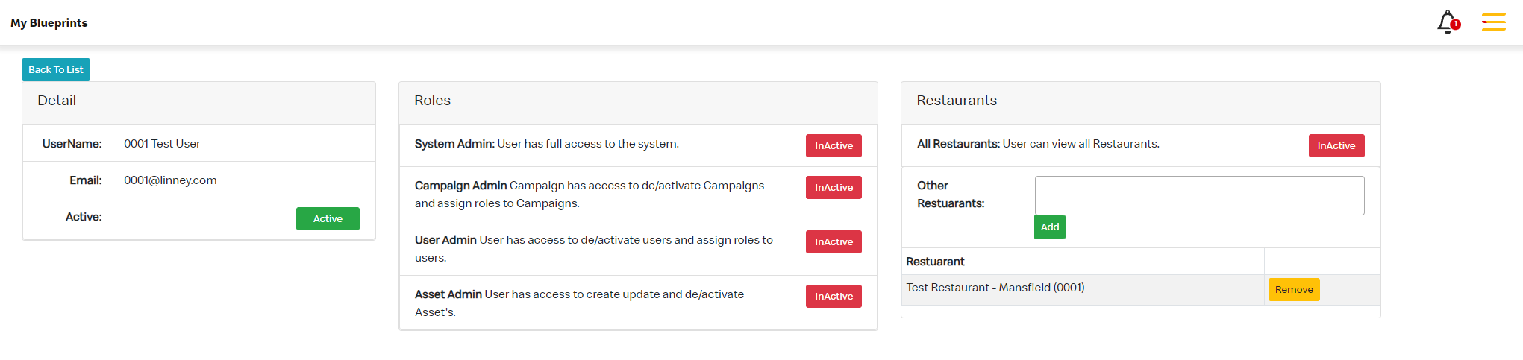Toggle the user's green Active status
Viewport: 1523px width, 360px height.
328,219
